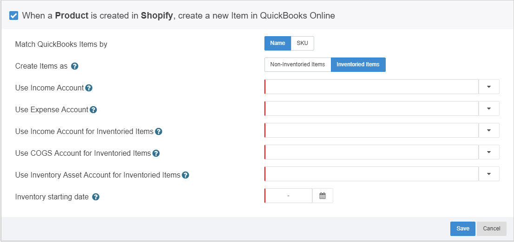Screen dimensions: 514x242
Task: Click the 'Inventory starting date' label text
Action: click(52, 197)
